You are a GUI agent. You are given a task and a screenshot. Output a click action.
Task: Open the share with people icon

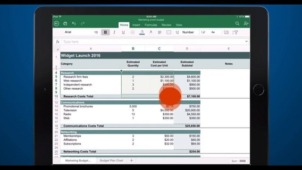point(246,24)
